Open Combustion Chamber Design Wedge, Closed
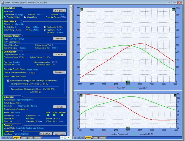The width and height of the screenshot is (185, 141). coord(32,69)
